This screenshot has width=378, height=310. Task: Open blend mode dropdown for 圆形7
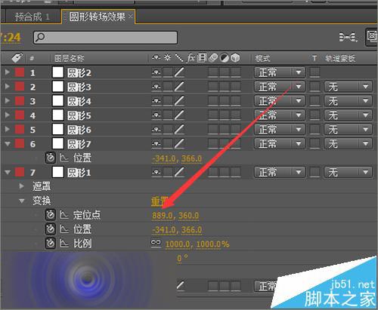[x=280, y=144]
